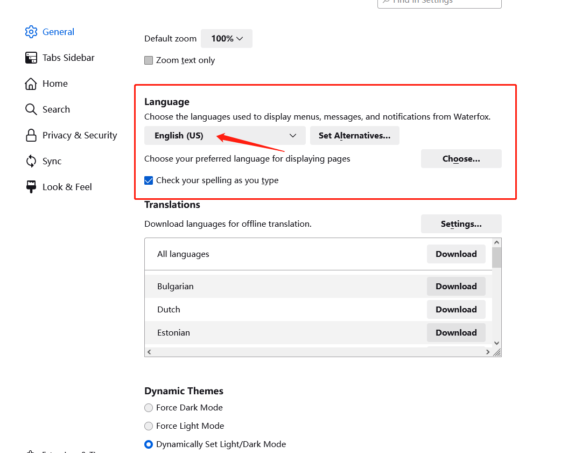Open the Default zoom 100% dropdown
Viewport: 582px width, 453px height.
pos(226,39)
